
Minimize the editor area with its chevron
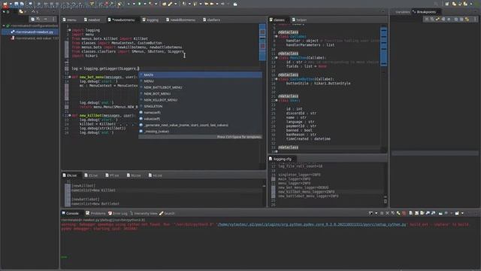tap(383, 12)
